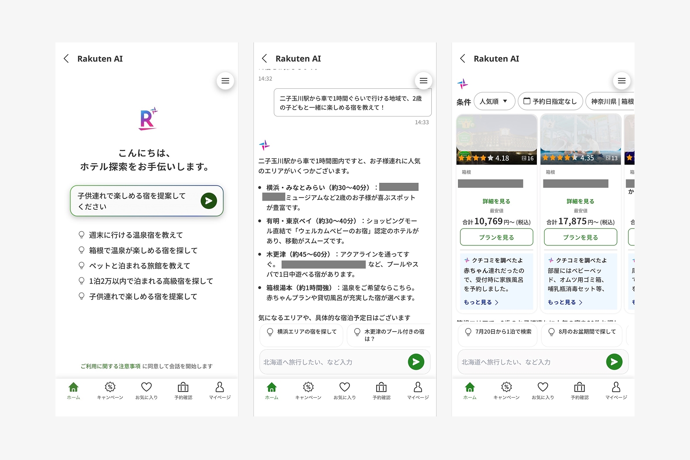690x460 pixels.
Task: Tap the 木更津のプール付きの宿は？ chip
Action: click(x=389, y=335)
